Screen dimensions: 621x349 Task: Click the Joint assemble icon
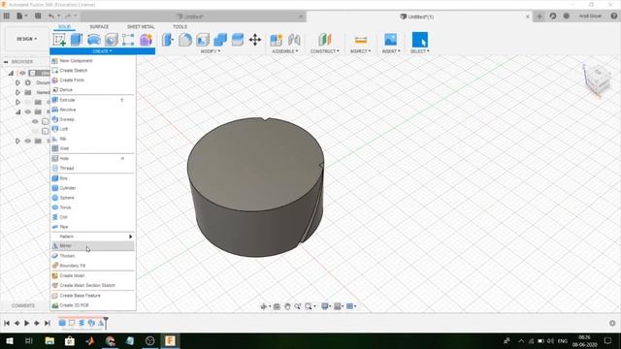point(294,40)
